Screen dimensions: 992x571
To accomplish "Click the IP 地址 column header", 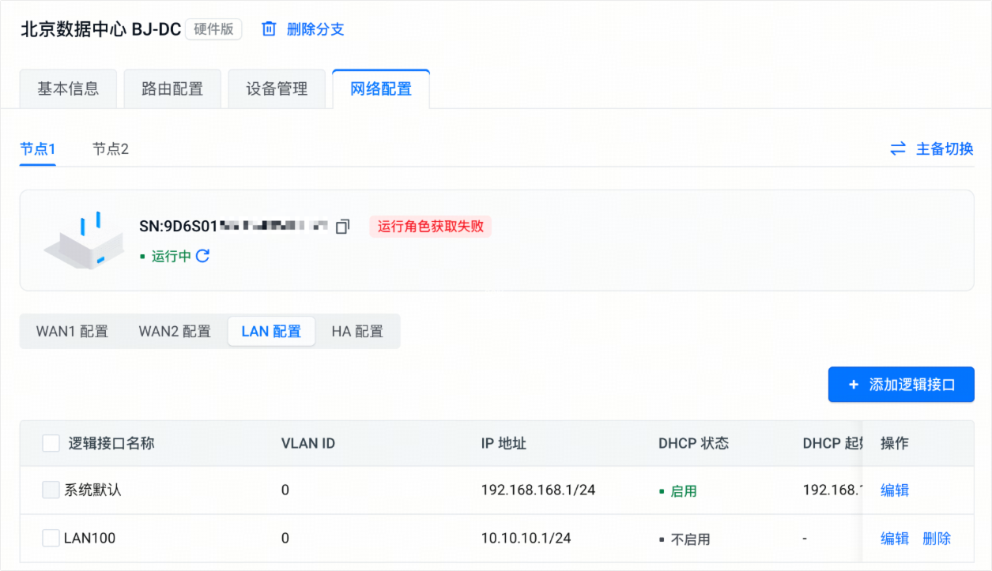I will pos(504,443).
